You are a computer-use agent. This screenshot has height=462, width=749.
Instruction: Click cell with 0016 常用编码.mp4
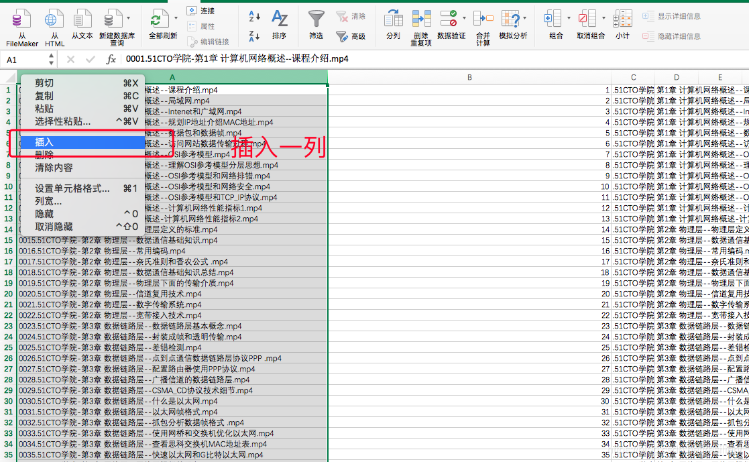coord(172,251)
